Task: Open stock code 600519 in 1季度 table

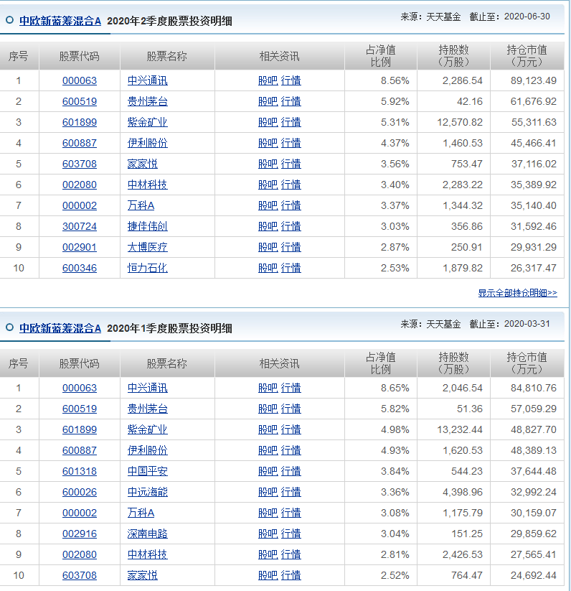Action: pos(80,409)
